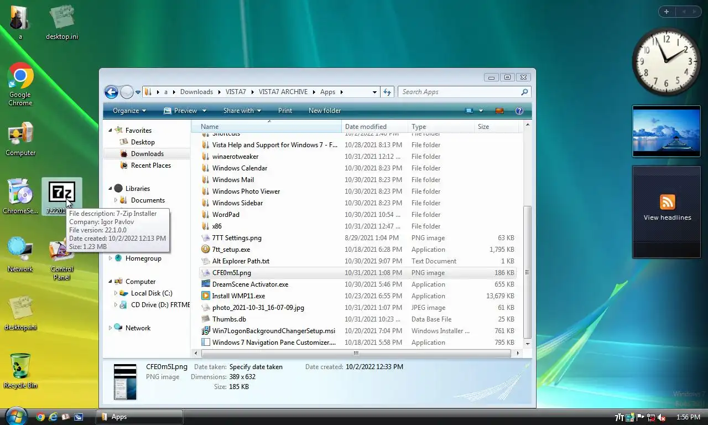
Task: Click the horizontal scrollbar in file list
Action: click(356, 353)
